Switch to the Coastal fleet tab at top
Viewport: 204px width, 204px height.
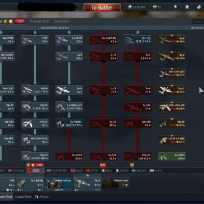61,21
